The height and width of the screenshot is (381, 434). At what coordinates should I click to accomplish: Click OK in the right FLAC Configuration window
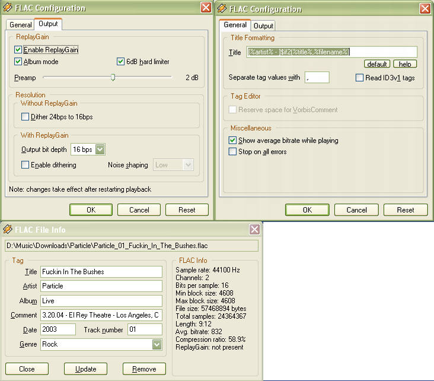(307, 209)
